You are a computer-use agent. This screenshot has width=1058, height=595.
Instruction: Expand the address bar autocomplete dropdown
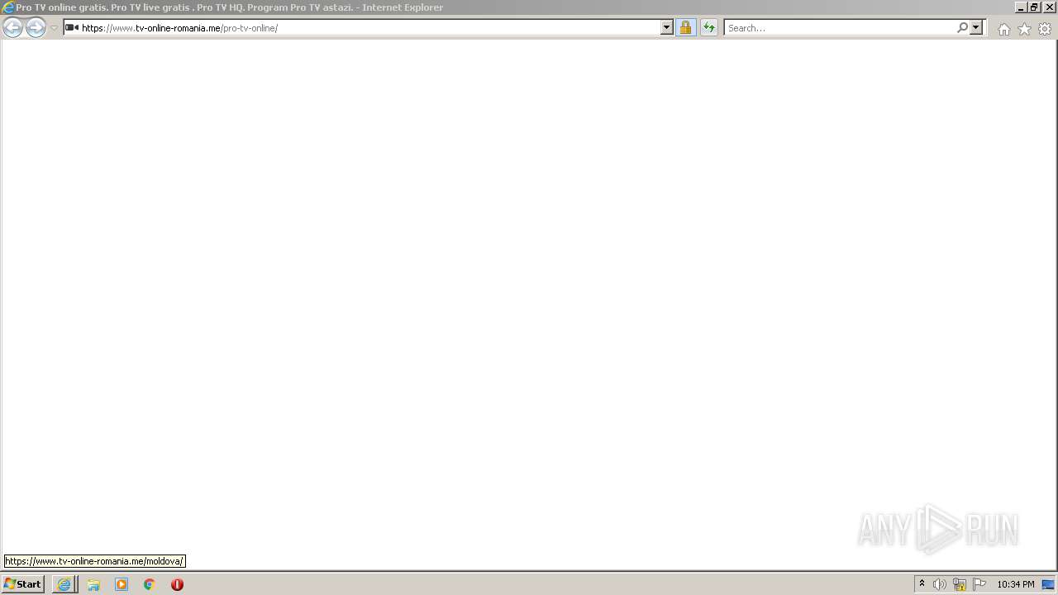(667, 28)
